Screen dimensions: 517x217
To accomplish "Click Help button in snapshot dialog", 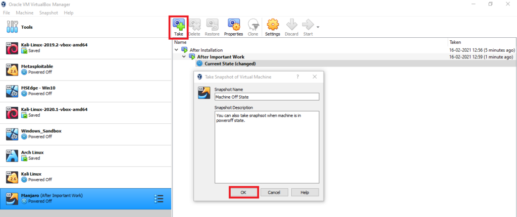I will click(304, 192).
